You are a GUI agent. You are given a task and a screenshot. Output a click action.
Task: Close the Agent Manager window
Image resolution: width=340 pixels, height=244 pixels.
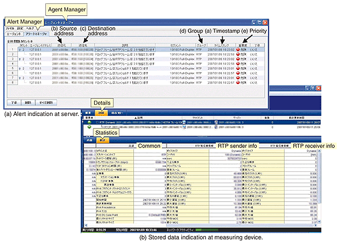click(265, 22)
